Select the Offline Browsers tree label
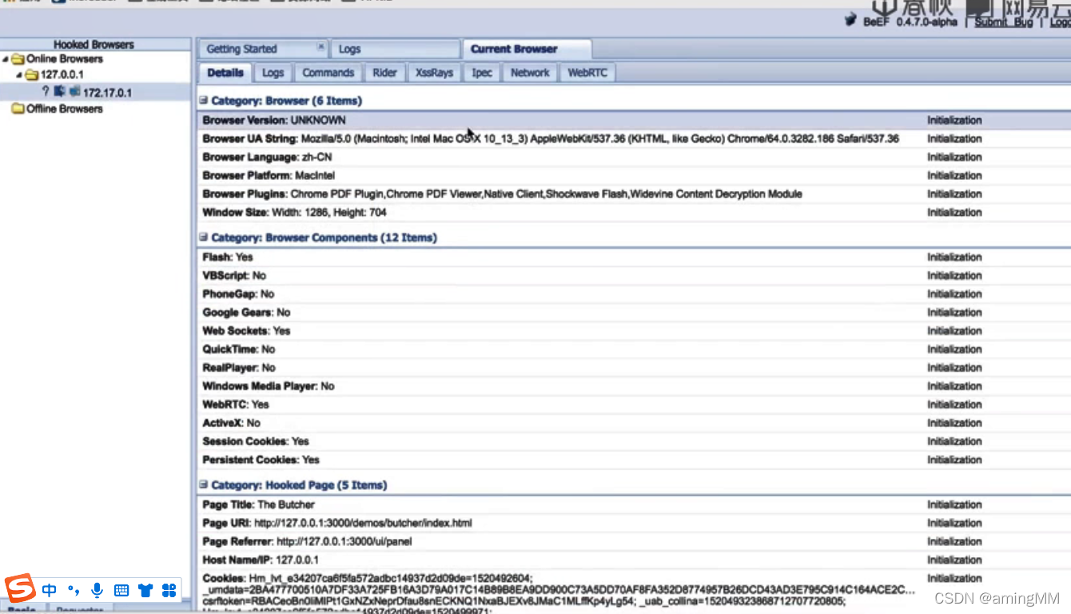 coord(65,109)
